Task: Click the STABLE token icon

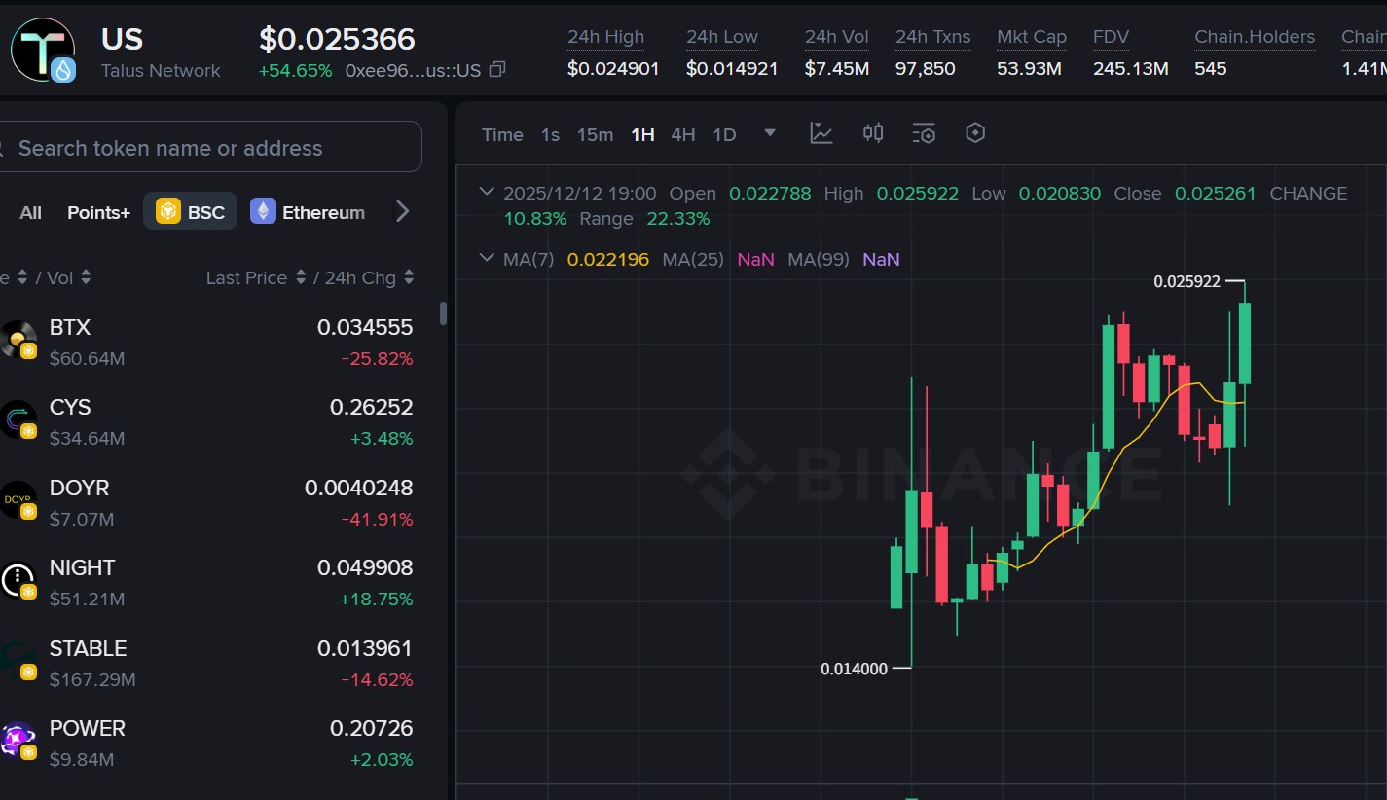Action: (18, 662)
